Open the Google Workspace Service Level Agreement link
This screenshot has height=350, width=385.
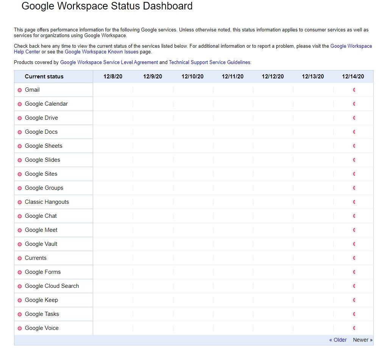click(109, 62)
